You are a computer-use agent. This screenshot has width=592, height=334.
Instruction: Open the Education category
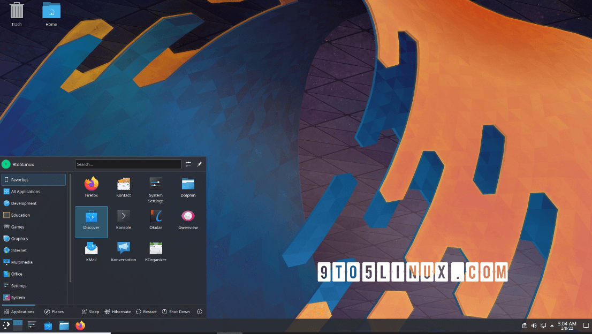click(x=33, y=215)
